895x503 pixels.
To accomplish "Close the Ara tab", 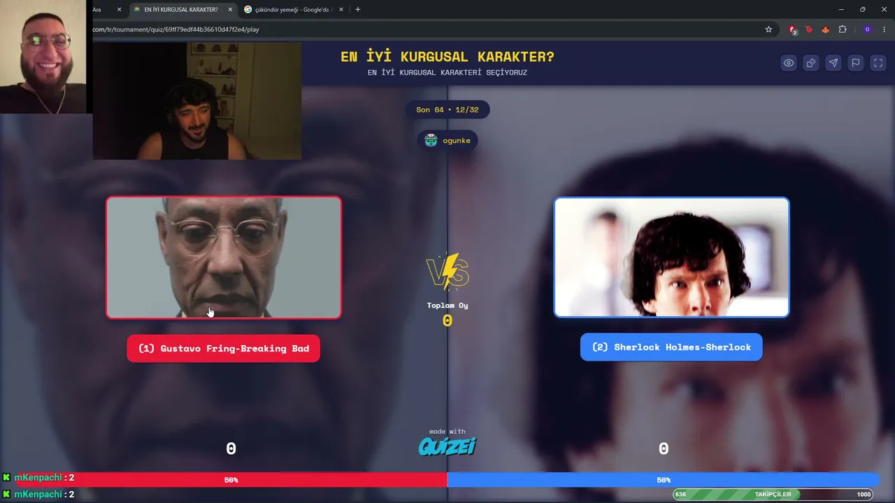I will coord(119,10).
